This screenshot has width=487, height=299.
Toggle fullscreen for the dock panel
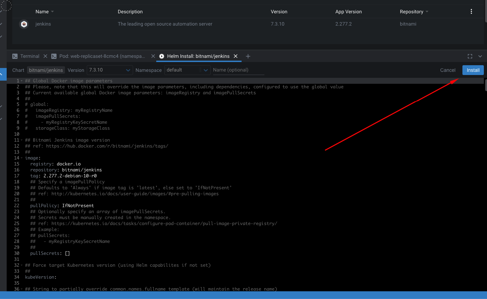[x=470, y=56]
